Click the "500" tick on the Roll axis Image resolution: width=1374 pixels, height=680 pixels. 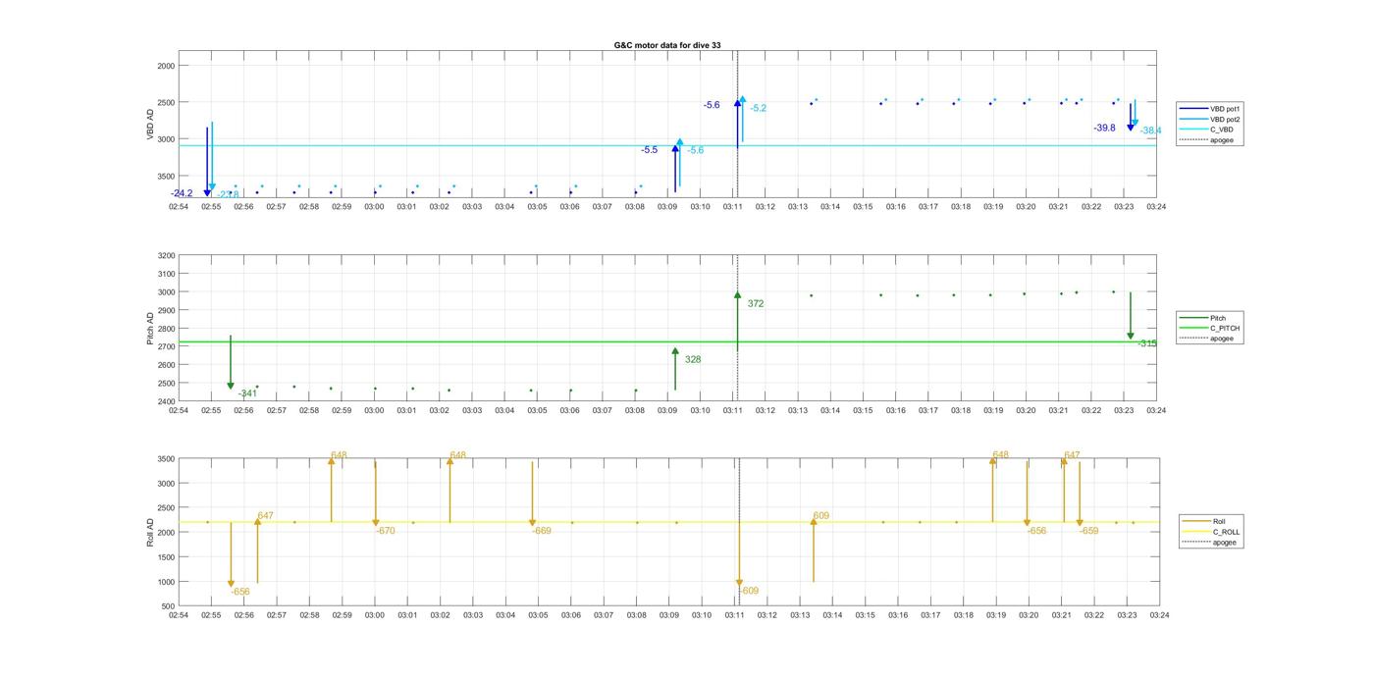coord(169,606)
